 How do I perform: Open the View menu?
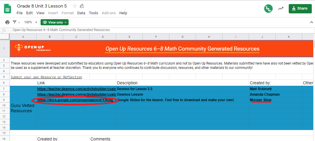pos(40,13)
